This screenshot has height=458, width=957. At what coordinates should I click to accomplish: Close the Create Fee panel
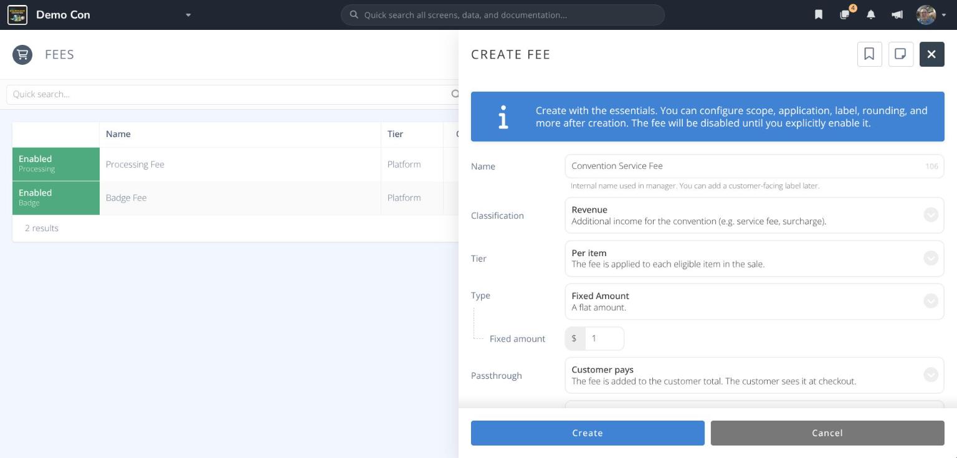(931, 54)
